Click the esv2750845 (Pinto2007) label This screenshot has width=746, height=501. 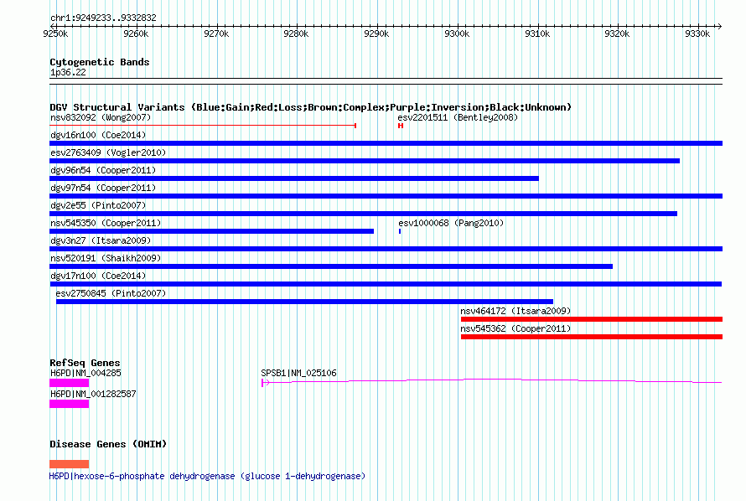tap(111, 293)
